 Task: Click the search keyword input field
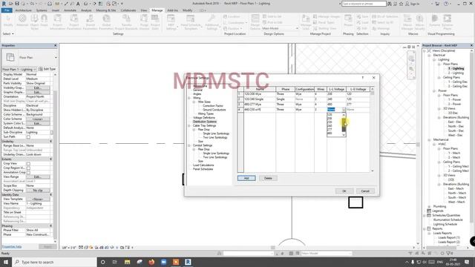click(364, 4)
